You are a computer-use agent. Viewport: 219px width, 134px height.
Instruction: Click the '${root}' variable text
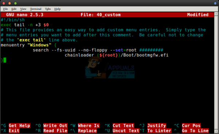tap(109, 55)
